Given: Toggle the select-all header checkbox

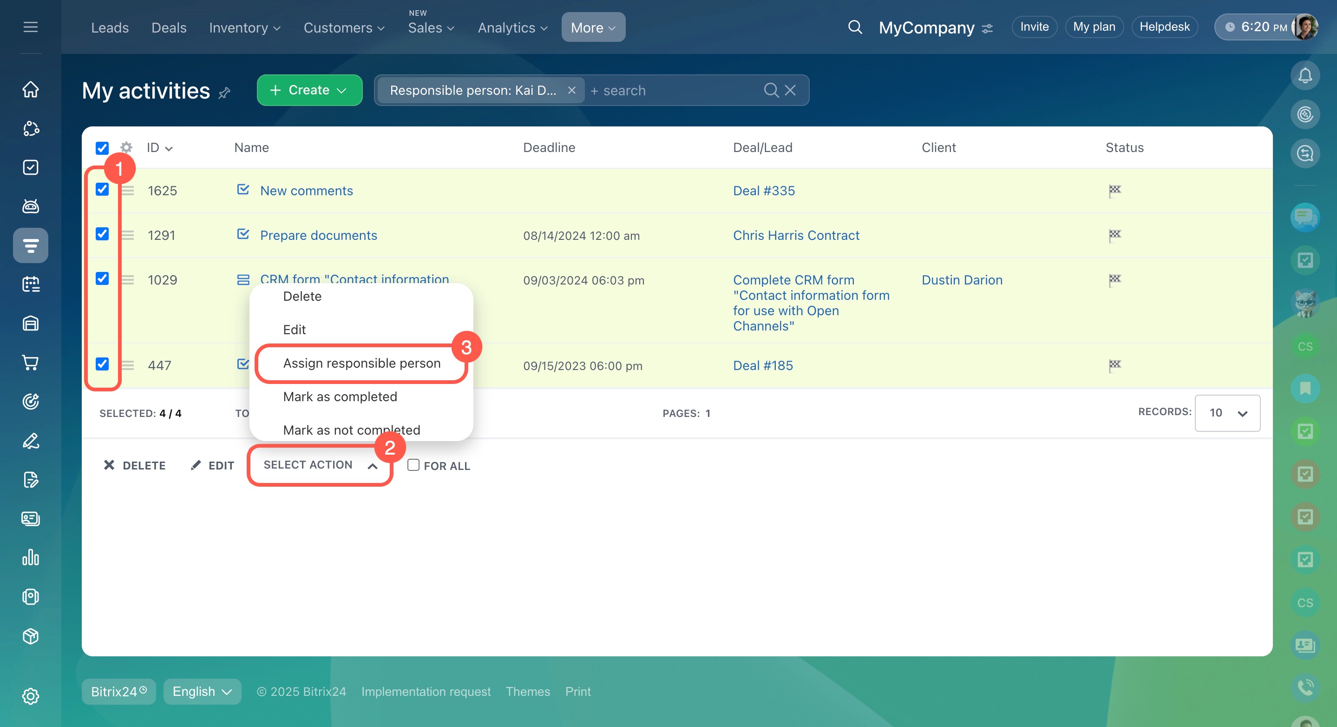Looking at the screenshot, I should [102, 148].
